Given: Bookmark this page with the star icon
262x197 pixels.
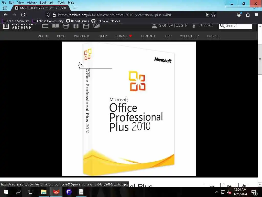Looking at the screenshot, I should [x=213, y=15].
